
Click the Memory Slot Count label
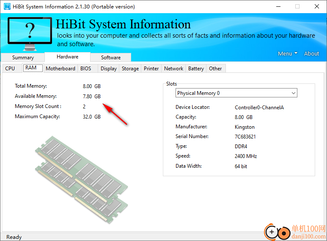pyautogui.click(x=38, y=106)
